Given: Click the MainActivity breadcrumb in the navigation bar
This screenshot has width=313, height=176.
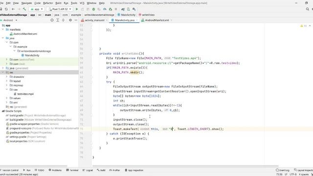Looking at the screenshot, I should pyautogui.click(x=126, y=15).
